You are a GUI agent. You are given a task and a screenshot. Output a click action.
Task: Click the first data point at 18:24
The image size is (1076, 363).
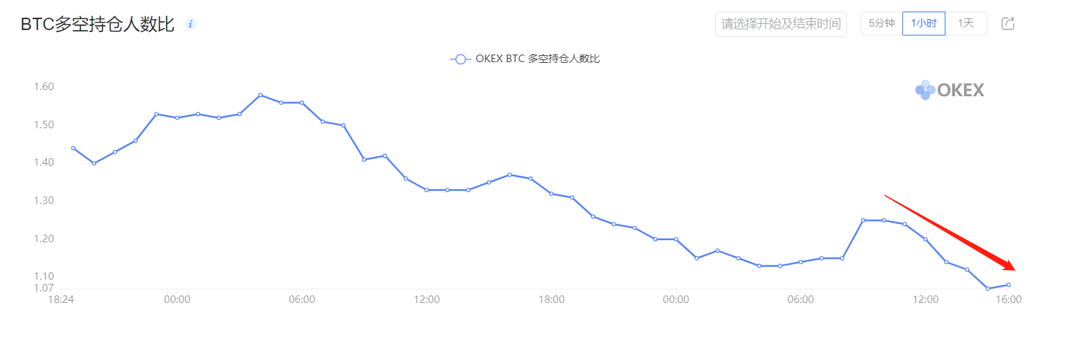coord(73,148)
